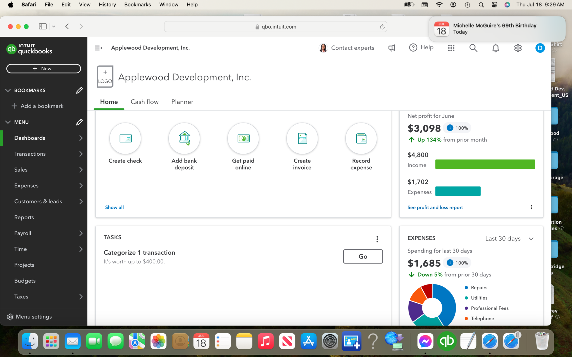Viewport: 572px width, 357px height.
Task: Open the notifications bell
Action: [x=496, y=48]
